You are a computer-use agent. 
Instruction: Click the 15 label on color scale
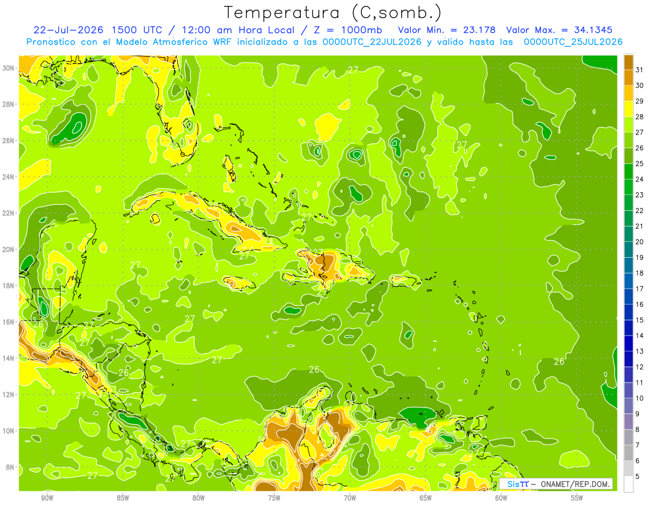coord(640,320)
